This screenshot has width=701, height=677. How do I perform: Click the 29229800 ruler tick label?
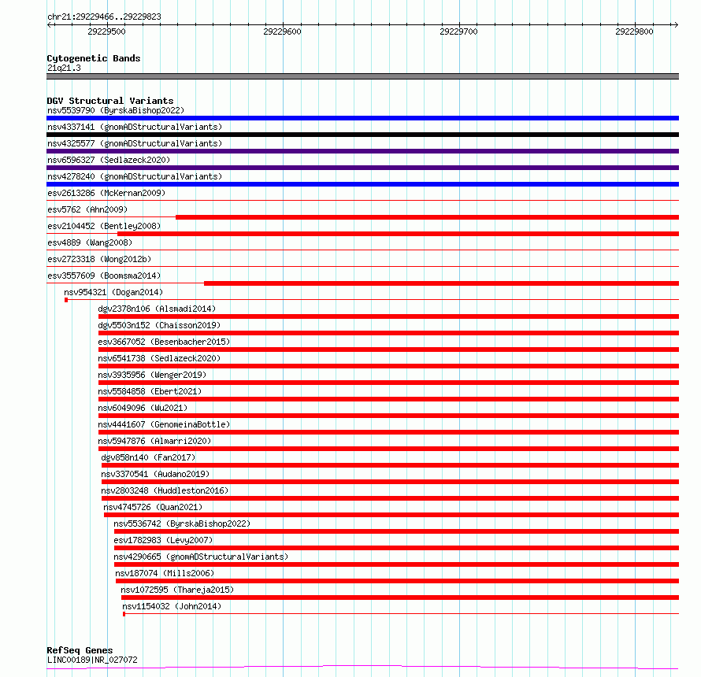(x=634, y=31)
